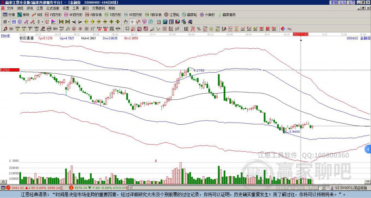
Task: Open the 行情 market quotes view
Action: pos(9,14)
